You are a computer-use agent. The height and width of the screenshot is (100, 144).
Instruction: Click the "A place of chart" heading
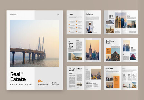71,44
